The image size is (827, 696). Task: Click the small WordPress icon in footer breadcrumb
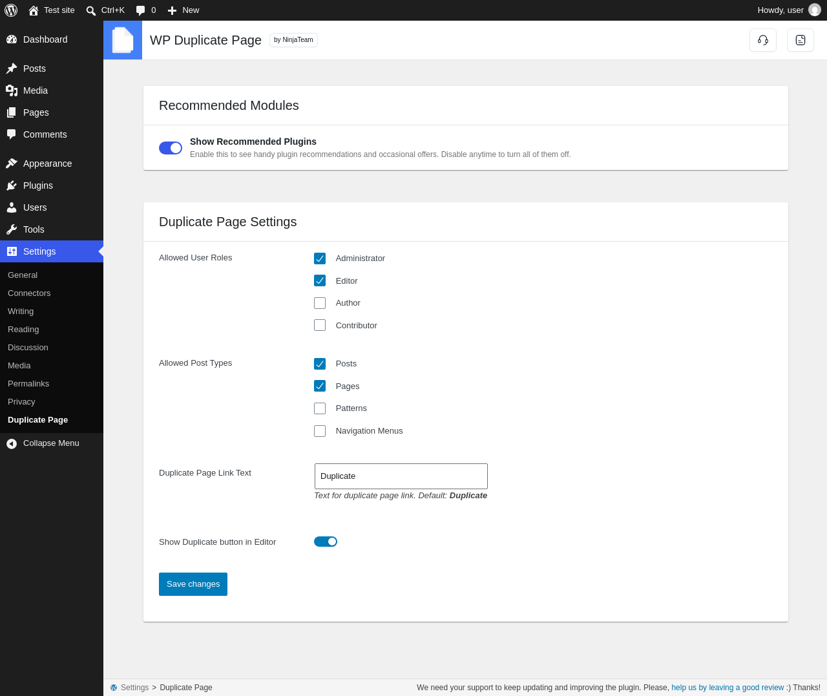pos(114,688)
